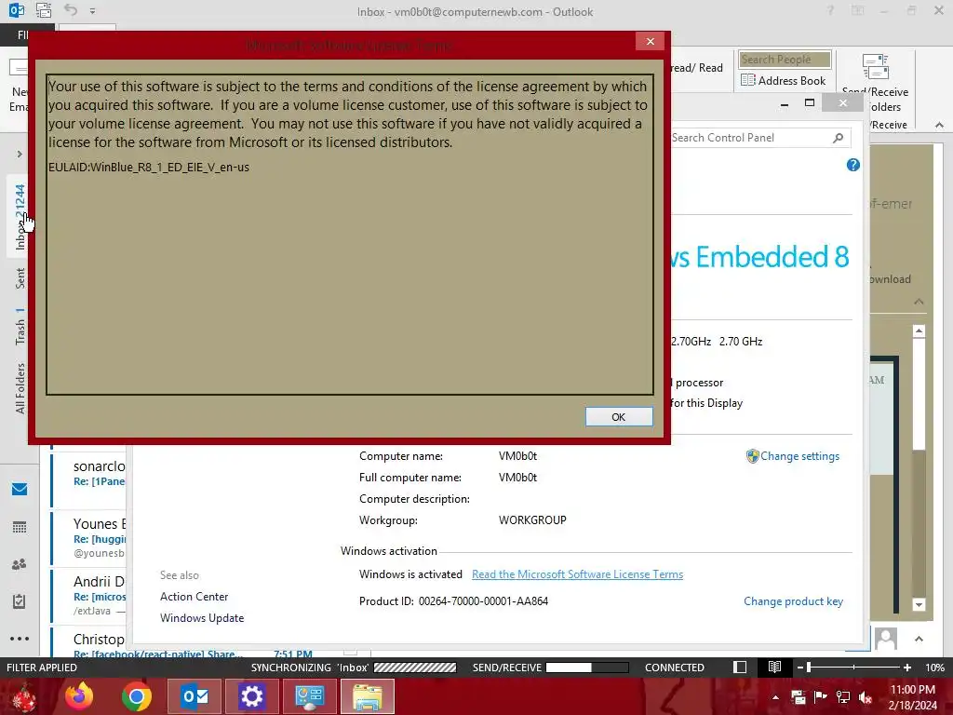Click FILTER APPLIED in status bar
The width and height of the screenshot is (953, 715).
41,668
